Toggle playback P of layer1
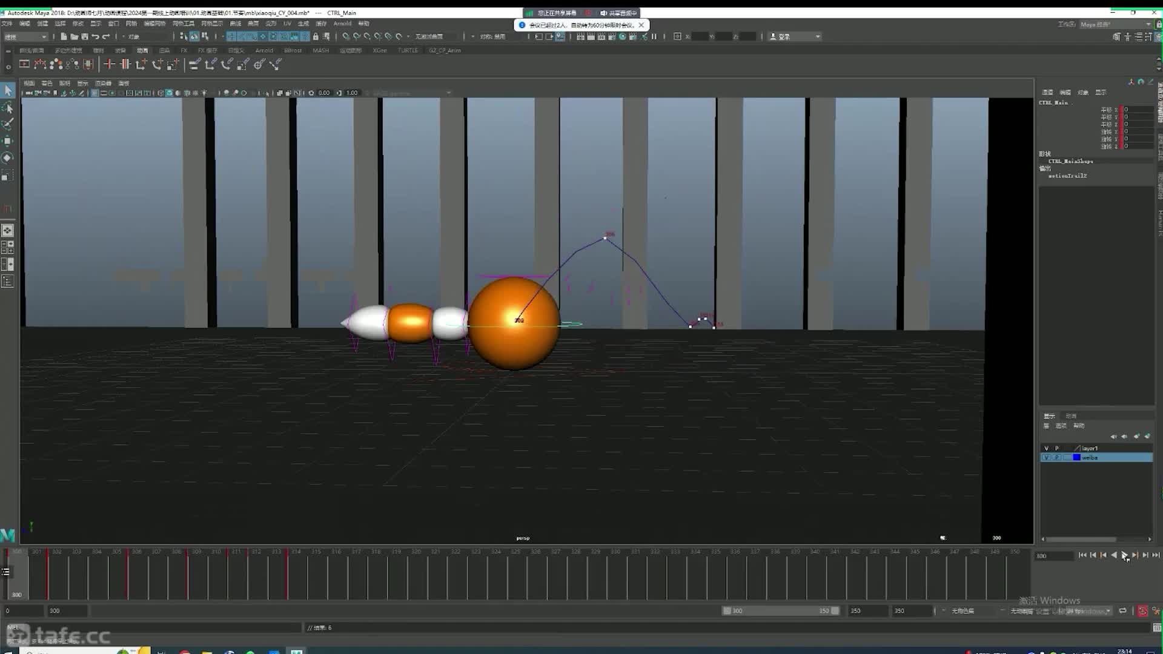This screenshot has width=1163, height=654. (x=1057, y=448)
